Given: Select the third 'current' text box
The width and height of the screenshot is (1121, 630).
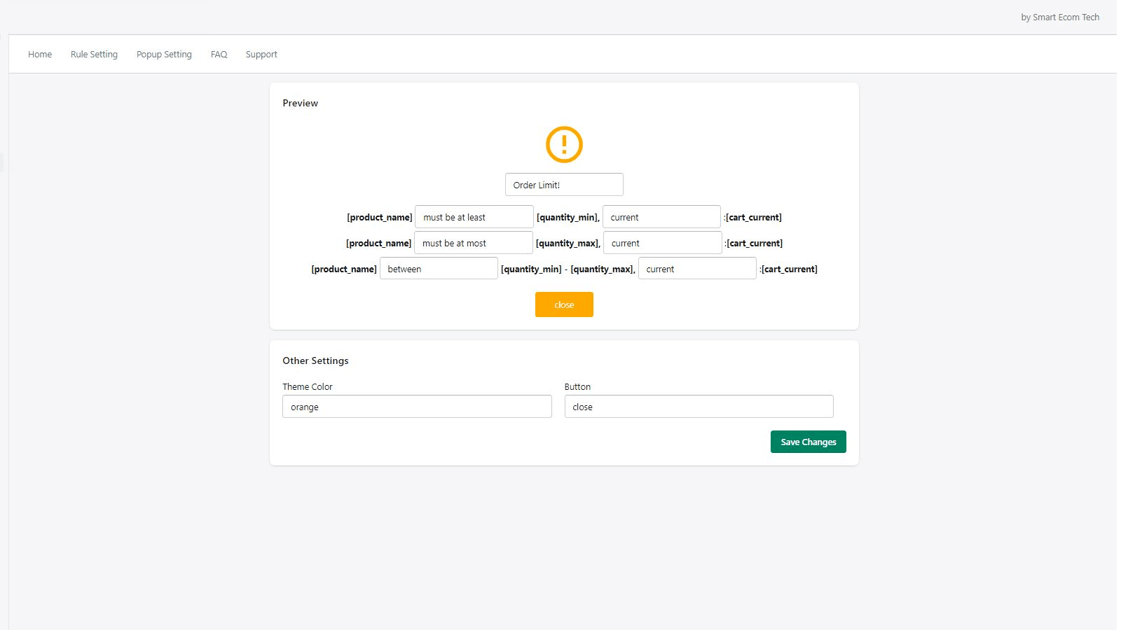Looking at the screenshot, I should point(696,268).
